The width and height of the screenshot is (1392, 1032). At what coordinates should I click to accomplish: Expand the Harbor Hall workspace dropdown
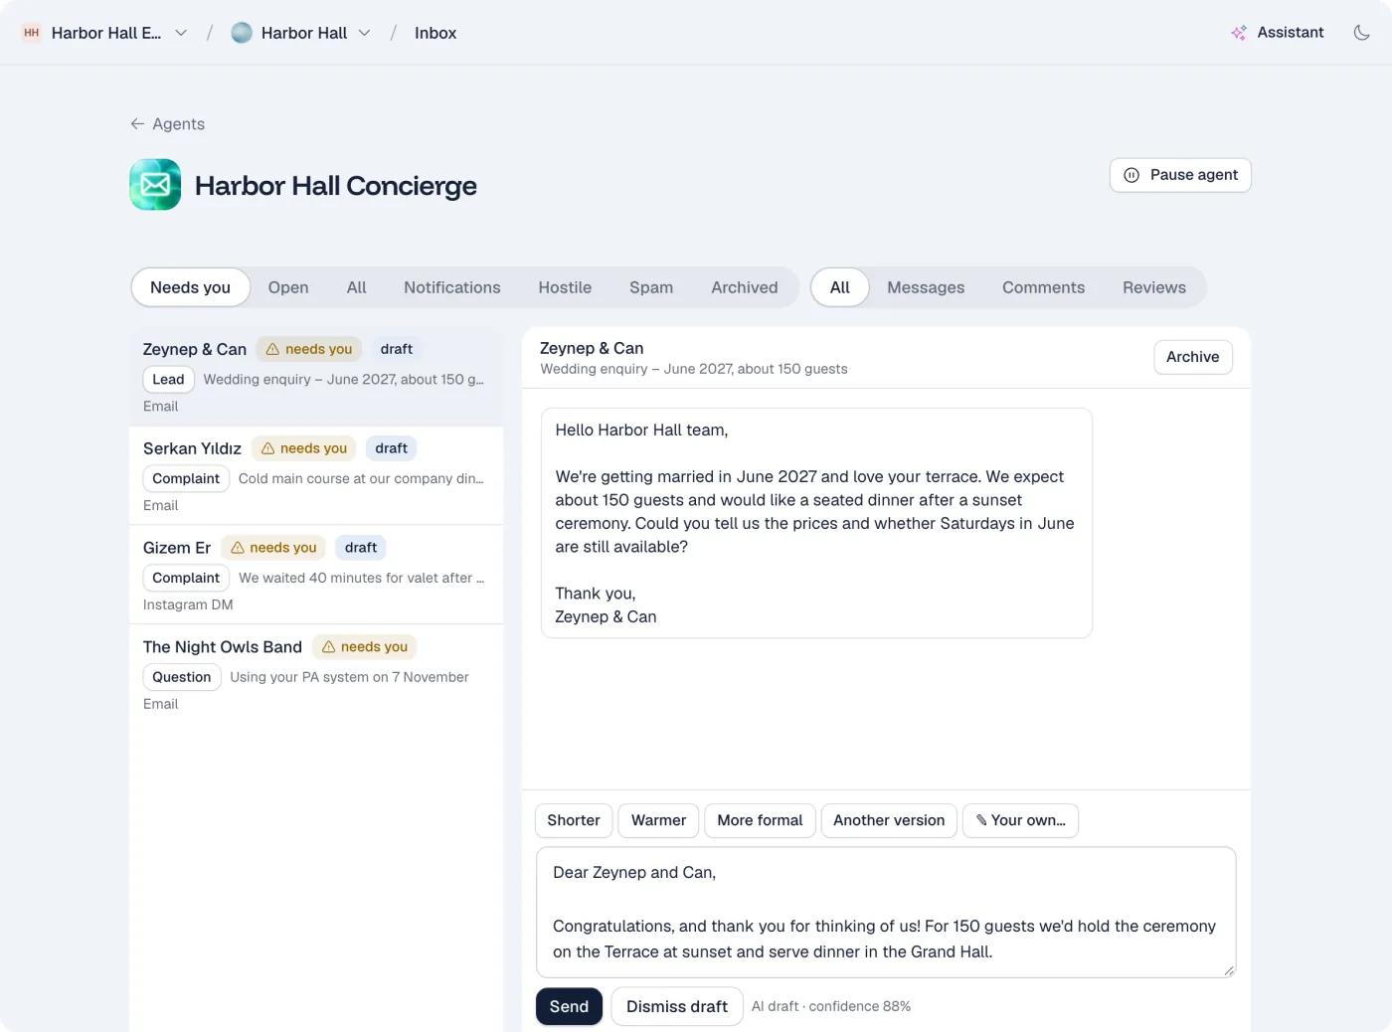click(365, 33)
